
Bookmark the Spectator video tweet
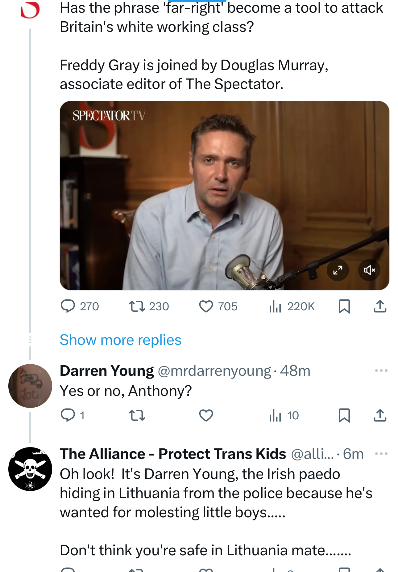point(344,306)
